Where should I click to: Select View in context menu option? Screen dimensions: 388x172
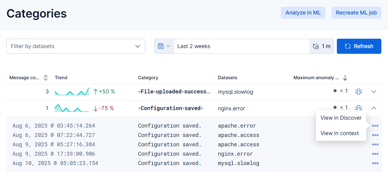(340, 133)
